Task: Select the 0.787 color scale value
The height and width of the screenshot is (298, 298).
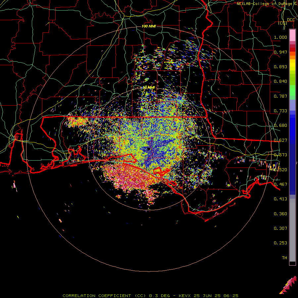Action: (x=280, y=96)
